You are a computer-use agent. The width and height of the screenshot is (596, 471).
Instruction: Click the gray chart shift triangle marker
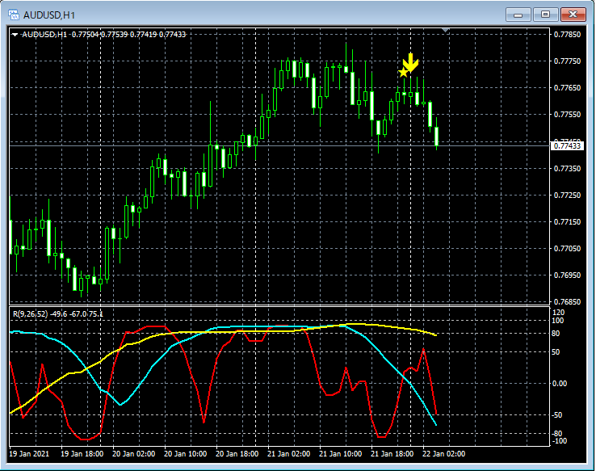tap(446, 31)
